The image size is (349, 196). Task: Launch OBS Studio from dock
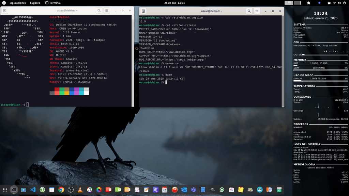point(71,190)
